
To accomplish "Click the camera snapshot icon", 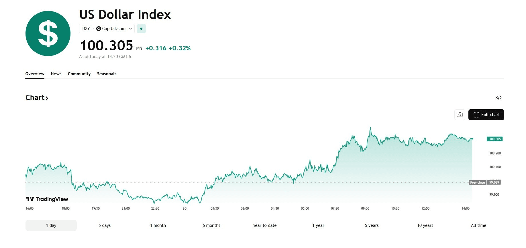I will 460,115.
